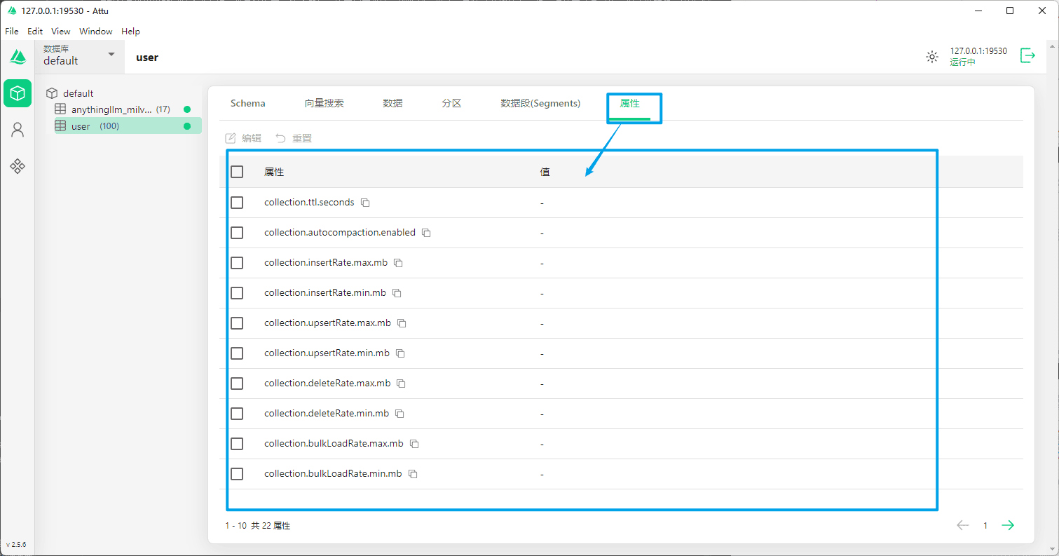The height and width of the screenshot is (556, 1059).
Task: Copy the collection.ttl.seconds property name
Action: (x=365, y=203)
